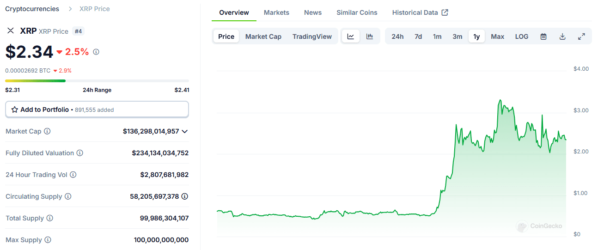Click the $2.41 range high value
This screenshot has width=604, height=250.
[x=182, y=90]
